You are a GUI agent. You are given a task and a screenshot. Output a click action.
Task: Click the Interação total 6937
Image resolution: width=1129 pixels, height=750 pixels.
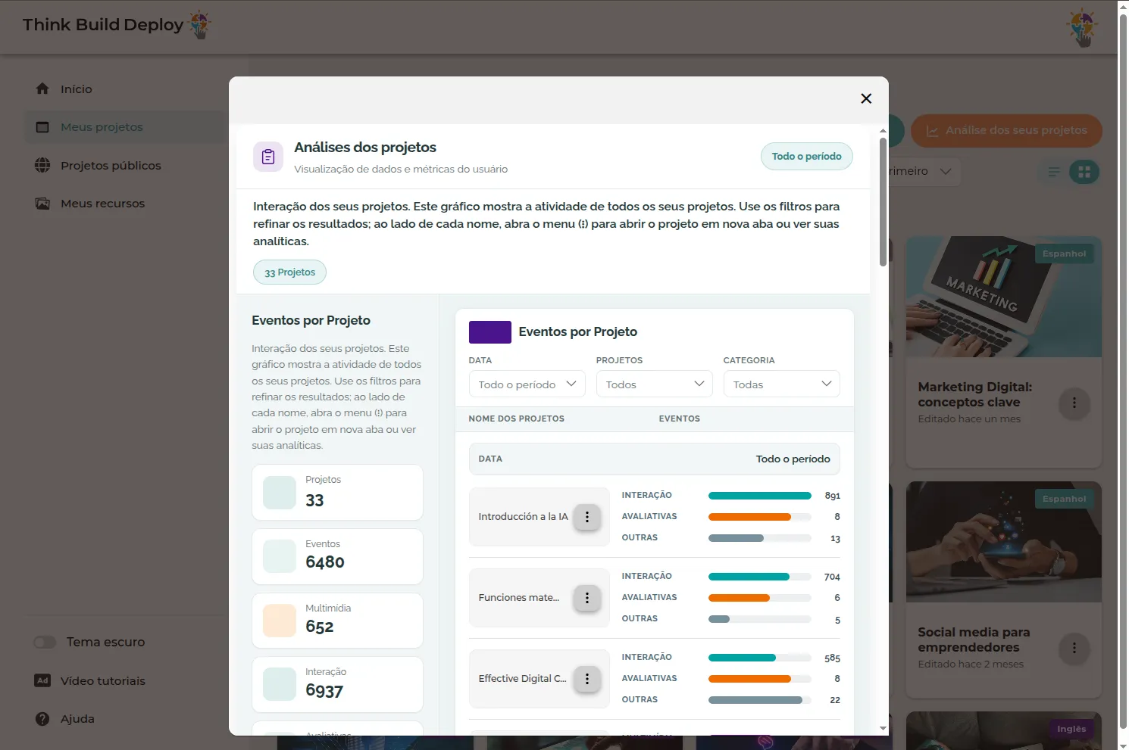tap(324, 690)
